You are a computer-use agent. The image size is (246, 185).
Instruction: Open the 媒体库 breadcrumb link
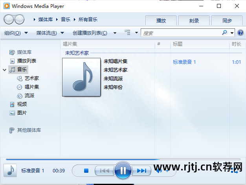click(45, 20)
